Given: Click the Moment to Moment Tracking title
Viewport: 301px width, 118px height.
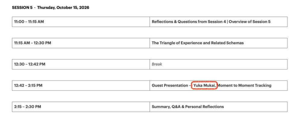Looking at the screenshot, I should (x=244, y=86).
